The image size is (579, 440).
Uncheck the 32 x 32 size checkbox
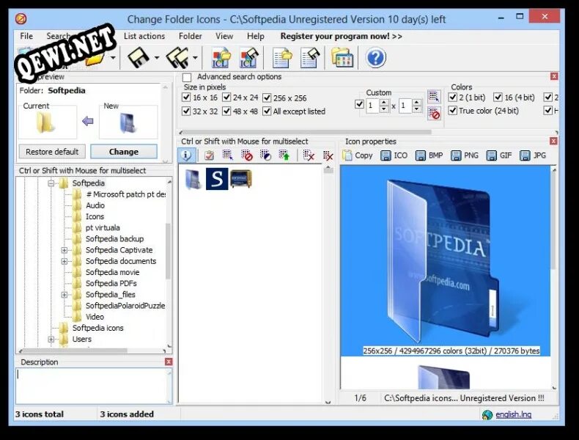click(186, 111)
